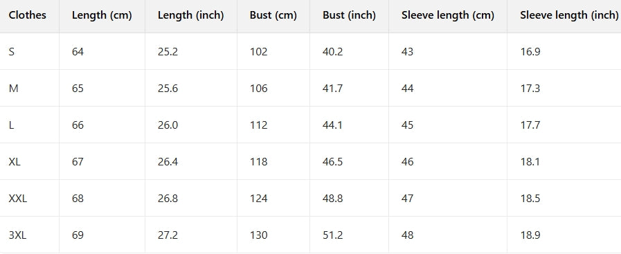Click the M size row label
This screenshot has height=254, width=621.
coord(13,88)
